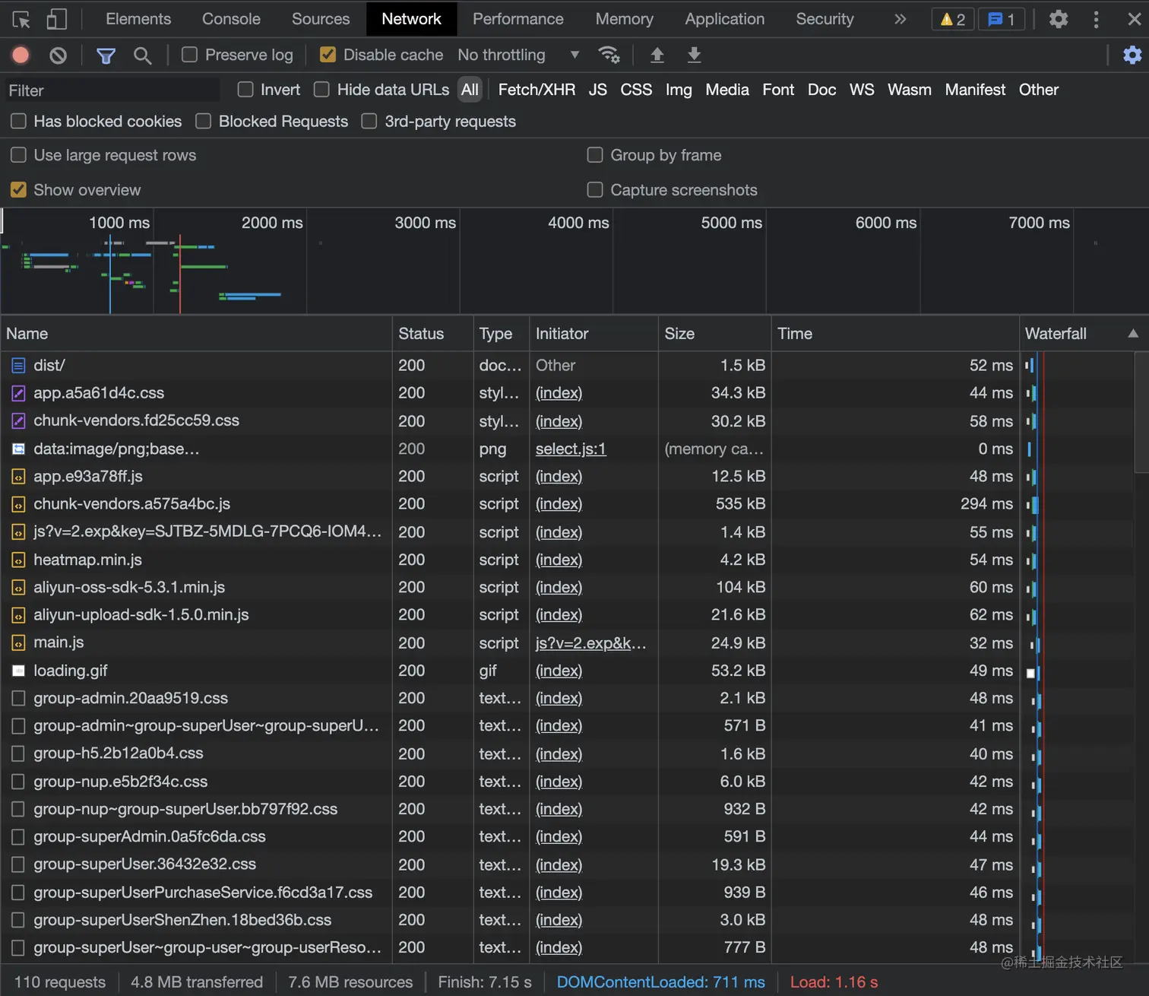
Task: Import HAR file upload icon
Action: (x=657, y=55)
